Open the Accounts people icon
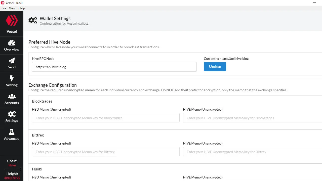This screenshot has height=181, width=322. [12, 96]
